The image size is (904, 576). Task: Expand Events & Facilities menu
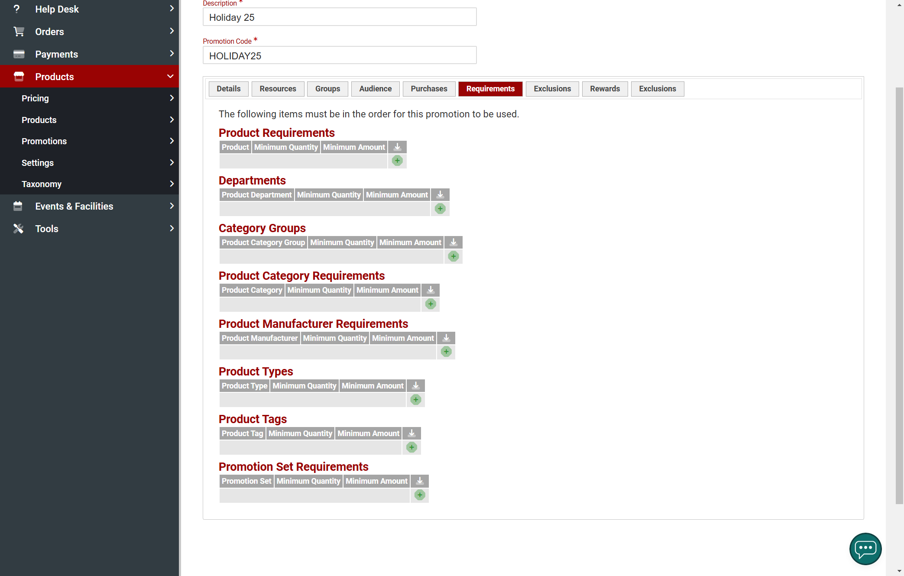89,206
